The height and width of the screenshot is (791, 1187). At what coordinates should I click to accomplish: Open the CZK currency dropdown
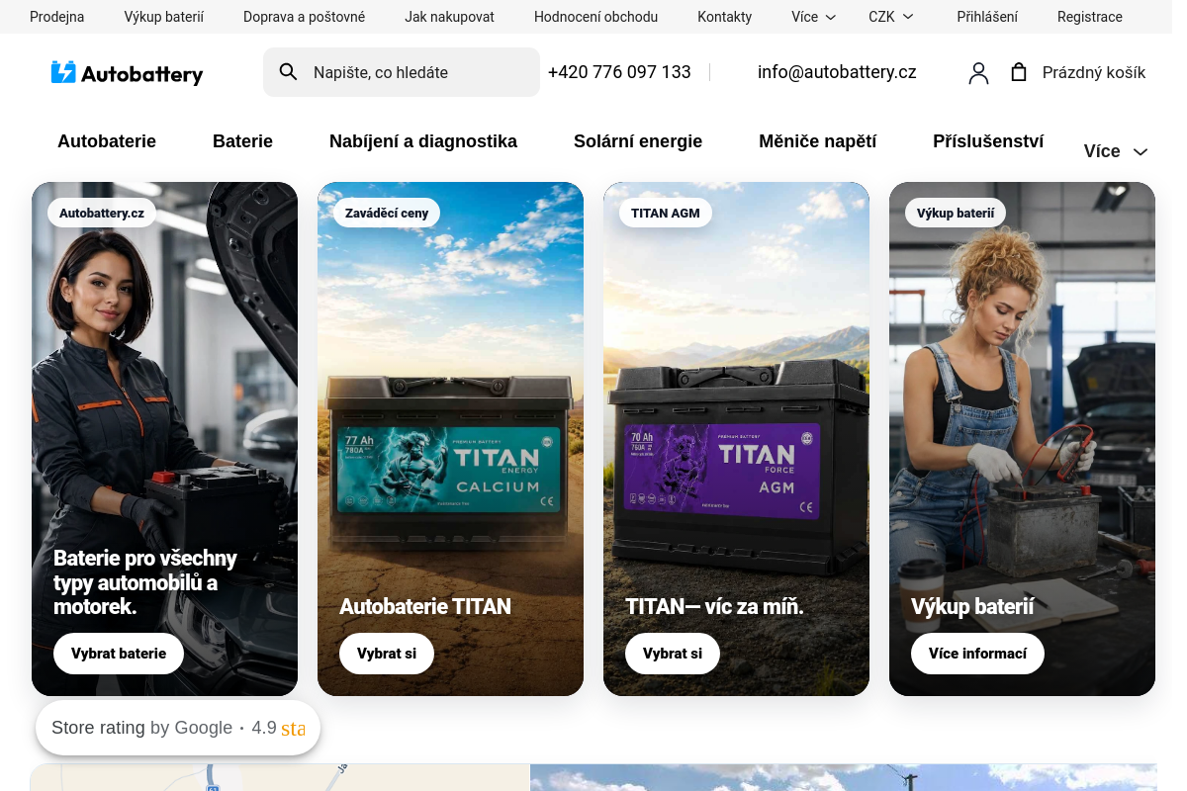click(x=890, y=17)
